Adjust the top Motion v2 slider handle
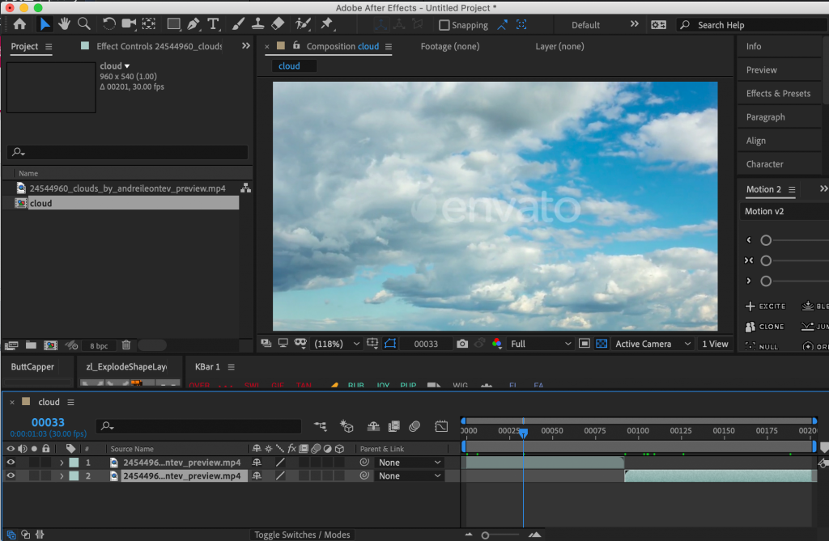The height and width of the screenshot is (541, 829). 766,240
